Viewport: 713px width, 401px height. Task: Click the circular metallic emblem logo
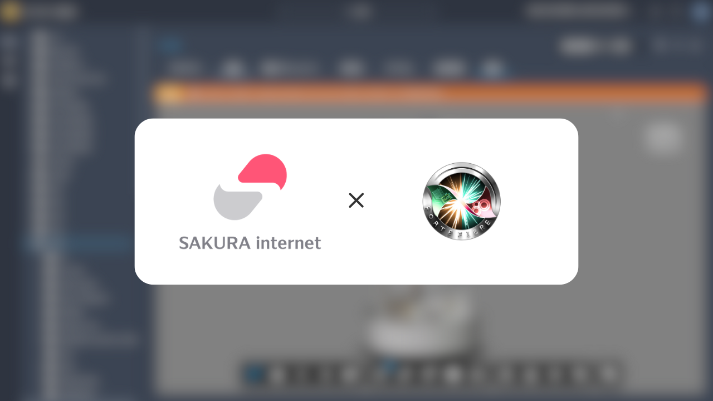coord(461,201)
